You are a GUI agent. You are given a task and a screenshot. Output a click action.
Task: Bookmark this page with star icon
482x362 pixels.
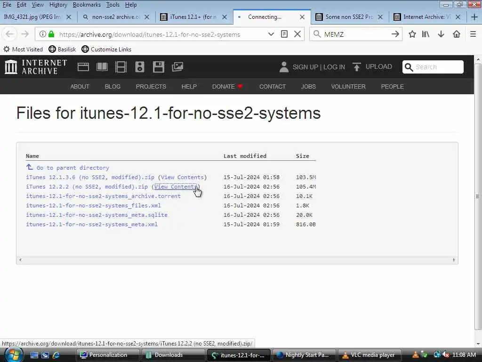tap(412, 34)
